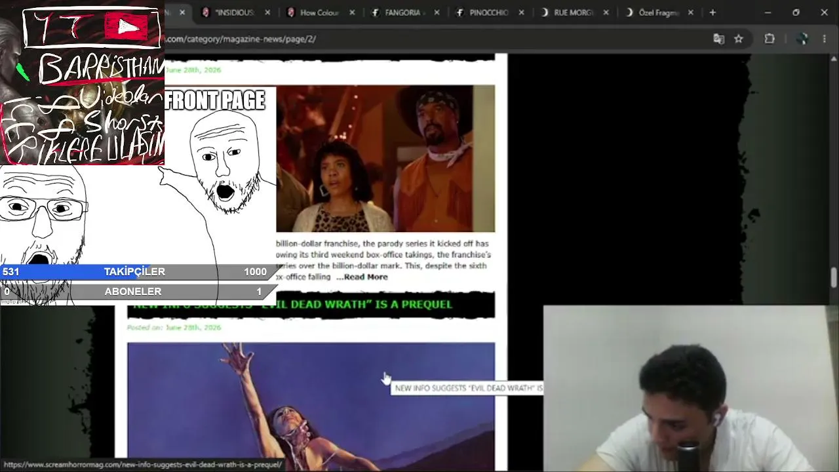Restore down the browser window
This screenshot has height=472, width=839.
[796, 12]
